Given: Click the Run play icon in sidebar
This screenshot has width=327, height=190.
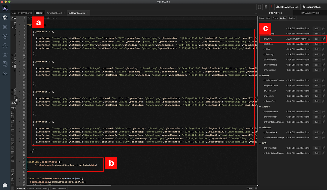Looking at the screenshot, I should [5, 36].
